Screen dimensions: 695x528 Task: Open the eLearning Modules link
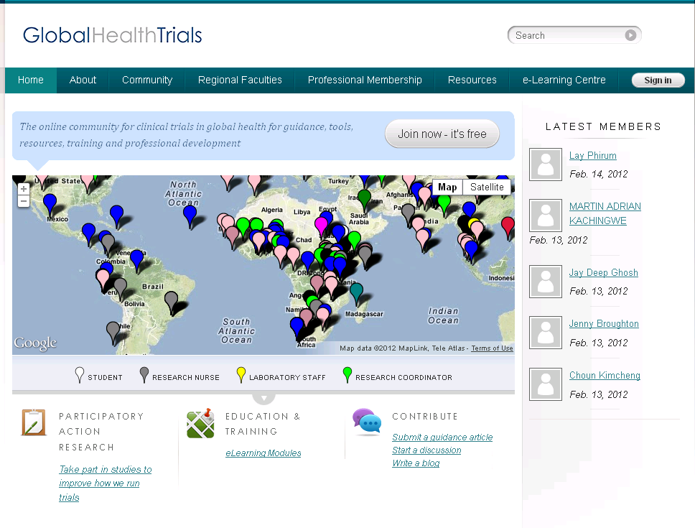(x=263, y=453)
